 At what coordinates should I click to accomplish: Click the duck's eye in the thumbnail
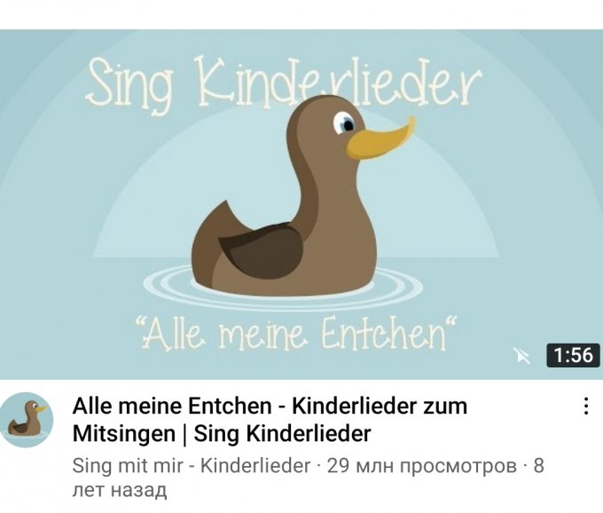tap(345, 122)
